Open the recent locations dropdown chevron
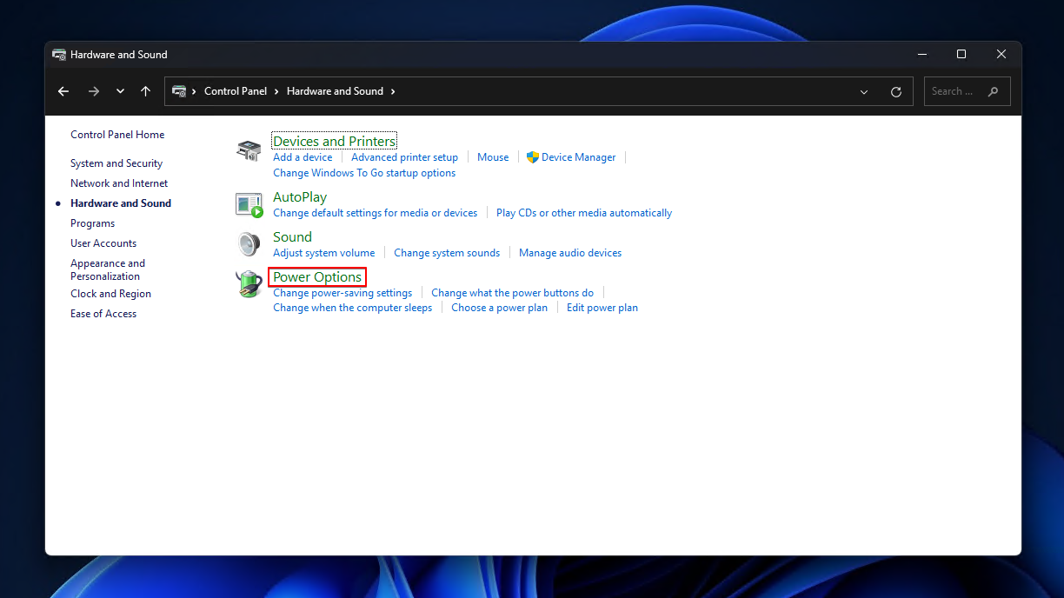Screen dimensions: 1064x598 click(x=120, y=90)
